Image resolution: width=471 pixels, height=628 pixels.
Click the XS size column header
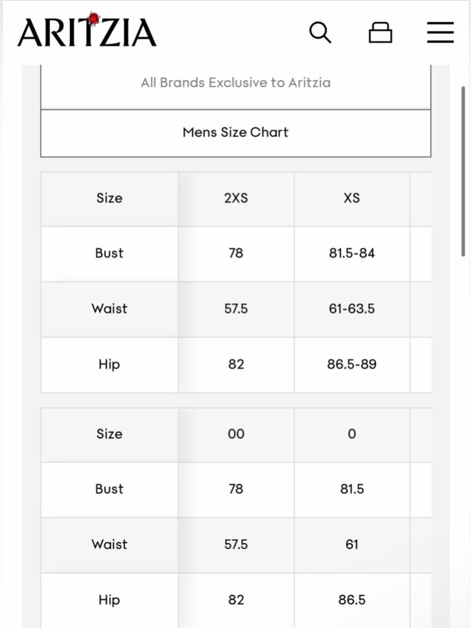(x=352, y=198)
